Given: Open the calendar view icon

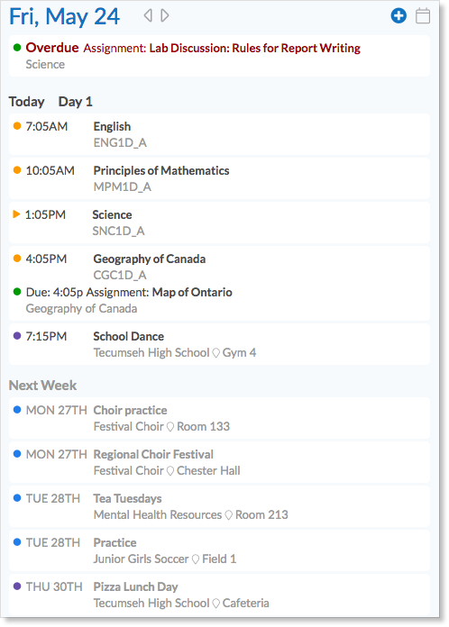Looking at the screenshot, I should pyautogui.click(x=423, y=16).
